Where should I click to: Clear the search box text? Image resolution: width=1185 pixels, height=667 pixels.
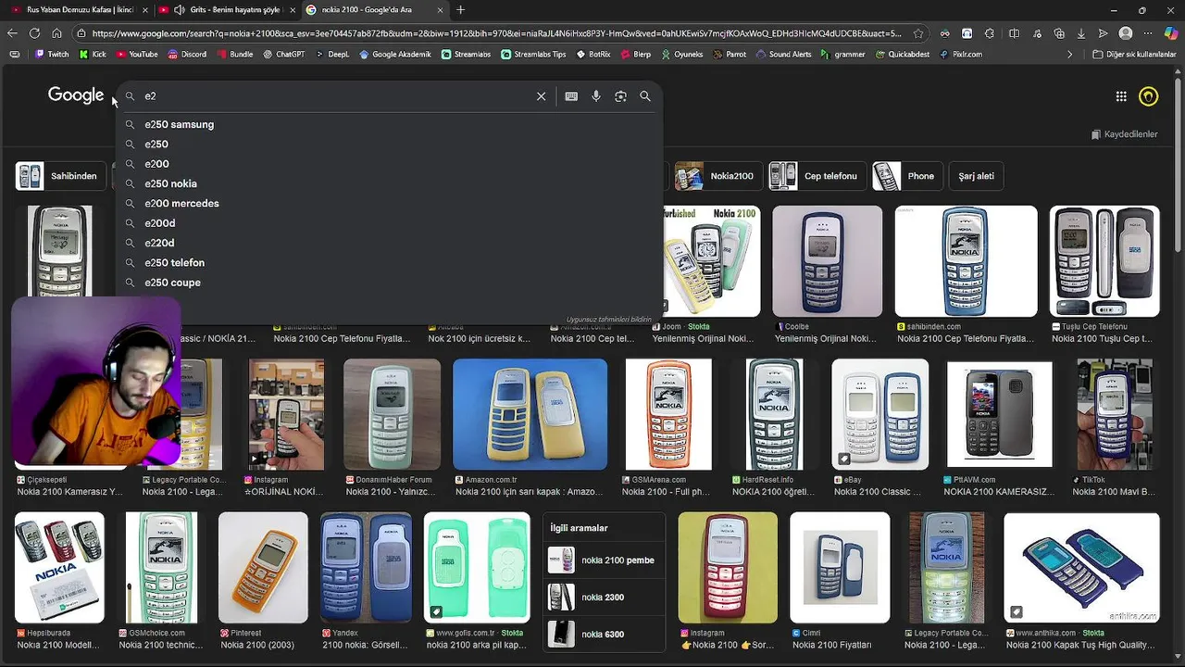pos(542,96)
